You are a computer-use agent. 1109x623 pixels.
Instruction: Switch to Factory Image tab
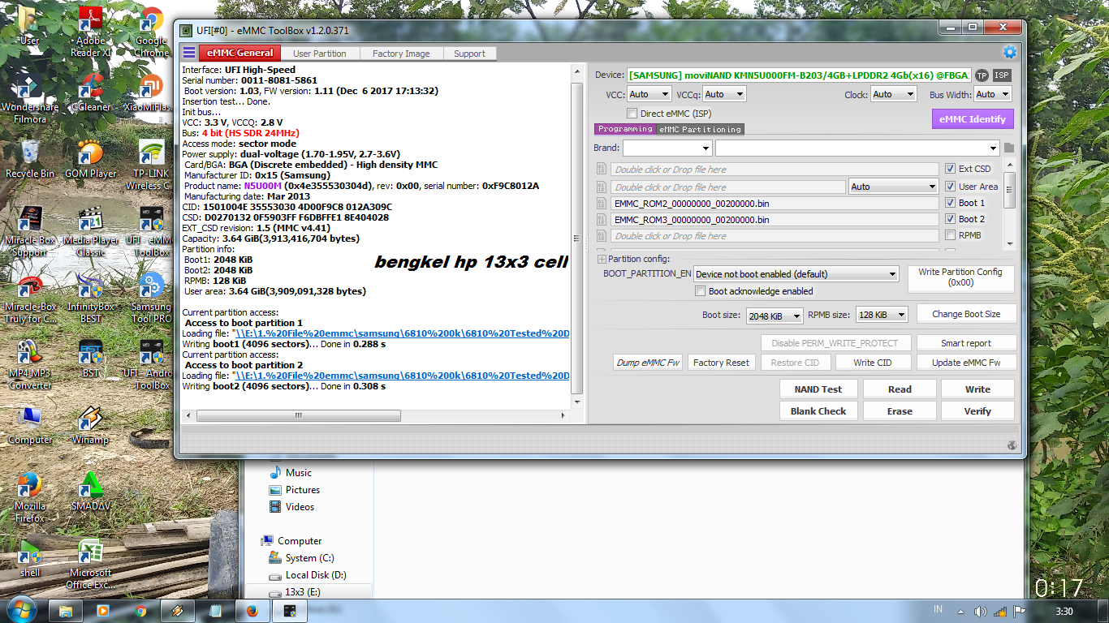point(401,54)
